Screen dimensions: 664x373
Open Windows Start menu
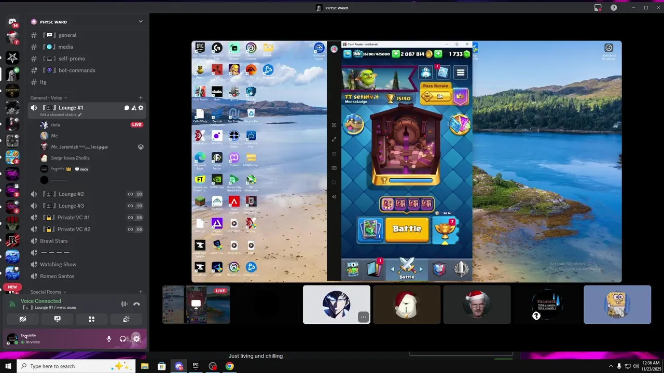pos(8,366)
